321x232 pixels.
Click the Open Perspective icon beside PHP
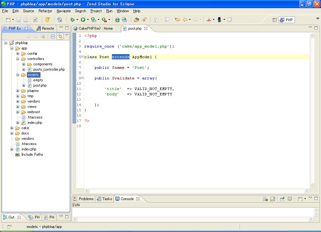275,20
